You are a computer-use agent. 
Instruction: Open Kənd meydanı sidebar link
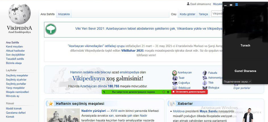pyautogui.click(x=14, y=47)
